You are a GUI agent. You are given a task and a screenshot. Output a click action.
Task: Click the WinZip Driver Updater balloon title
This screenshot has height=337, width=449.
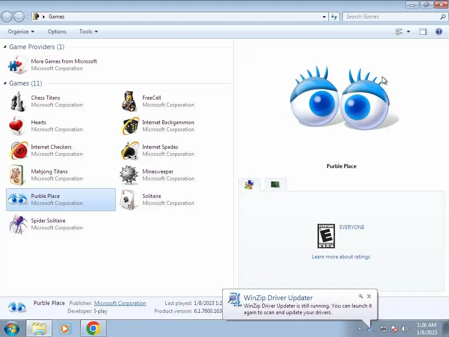coord(278,298)
